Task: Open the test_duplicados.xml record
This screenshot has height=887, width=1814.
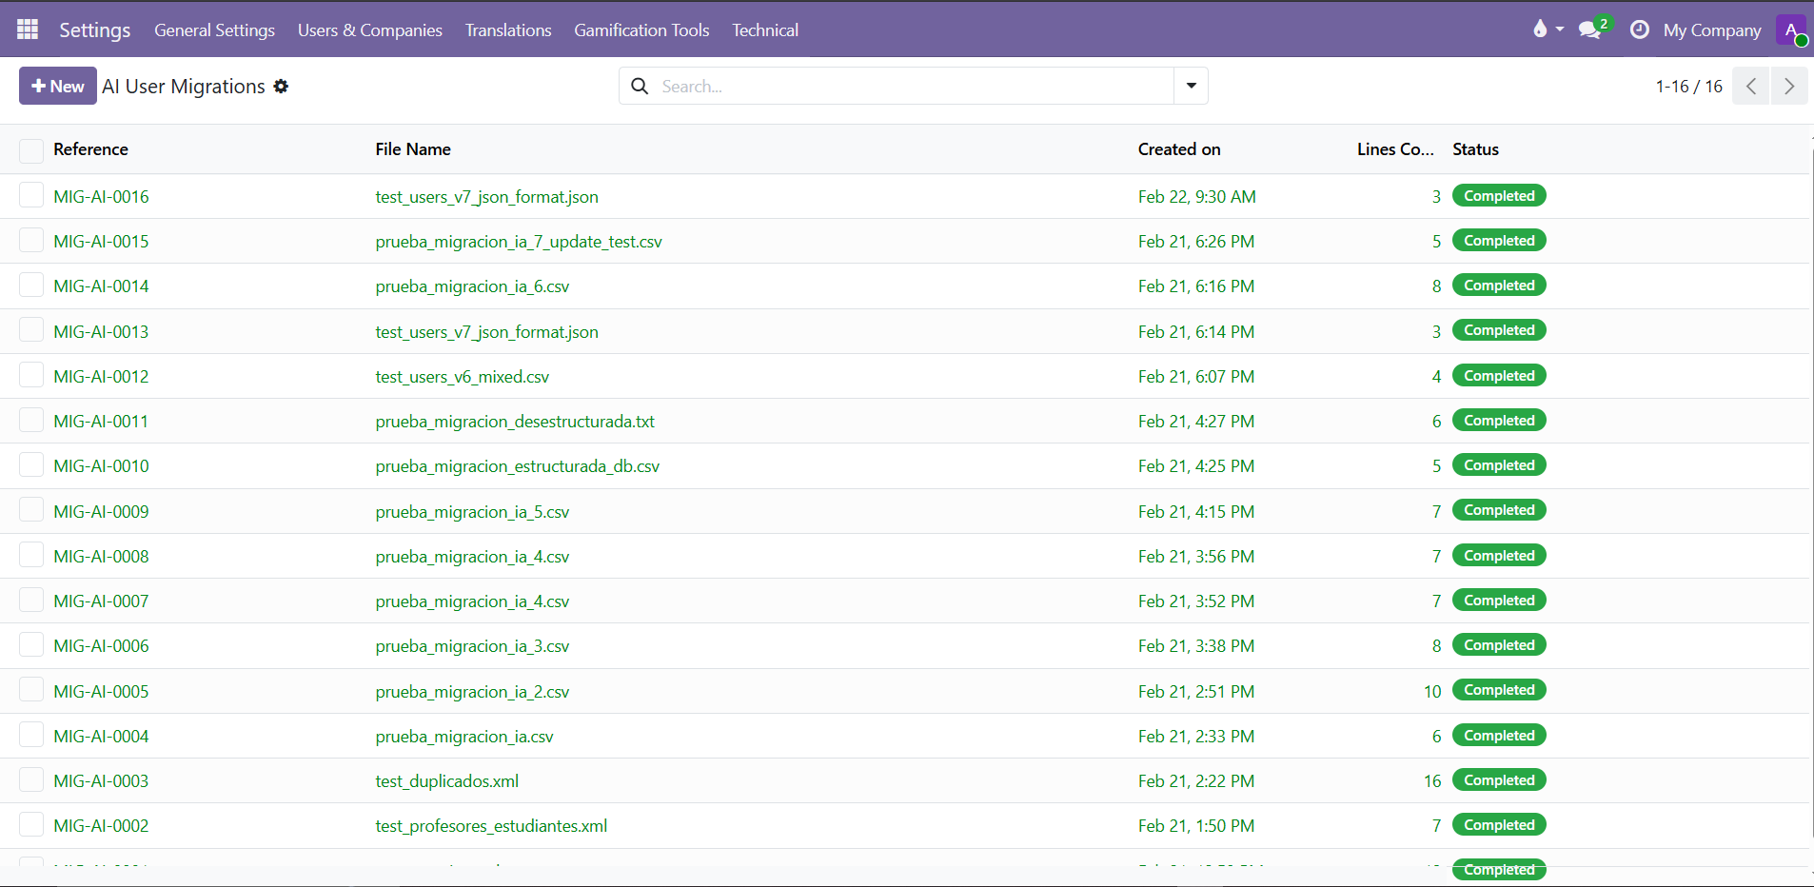Action: pyautogui.click(x=446, y=781)
